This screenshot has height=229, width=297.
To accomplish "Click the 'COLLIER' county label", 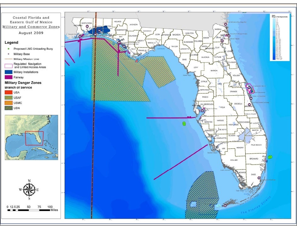I will 234,160.
